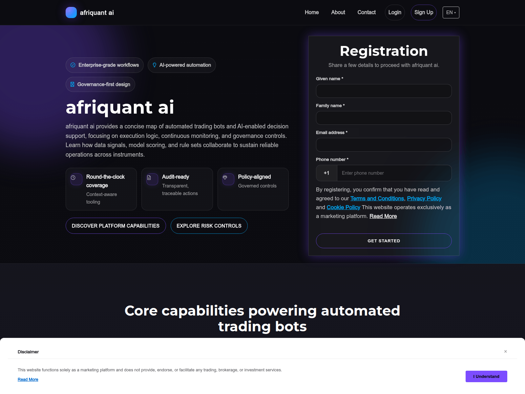Click the AI-powered automation lightbulb icon
525x394 pixels.
[155, 65]
